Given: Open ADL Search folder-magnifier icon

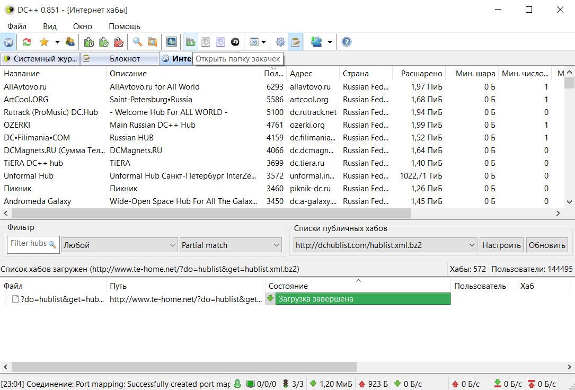Looking at the screenshot, I should [x=153, y=42].
